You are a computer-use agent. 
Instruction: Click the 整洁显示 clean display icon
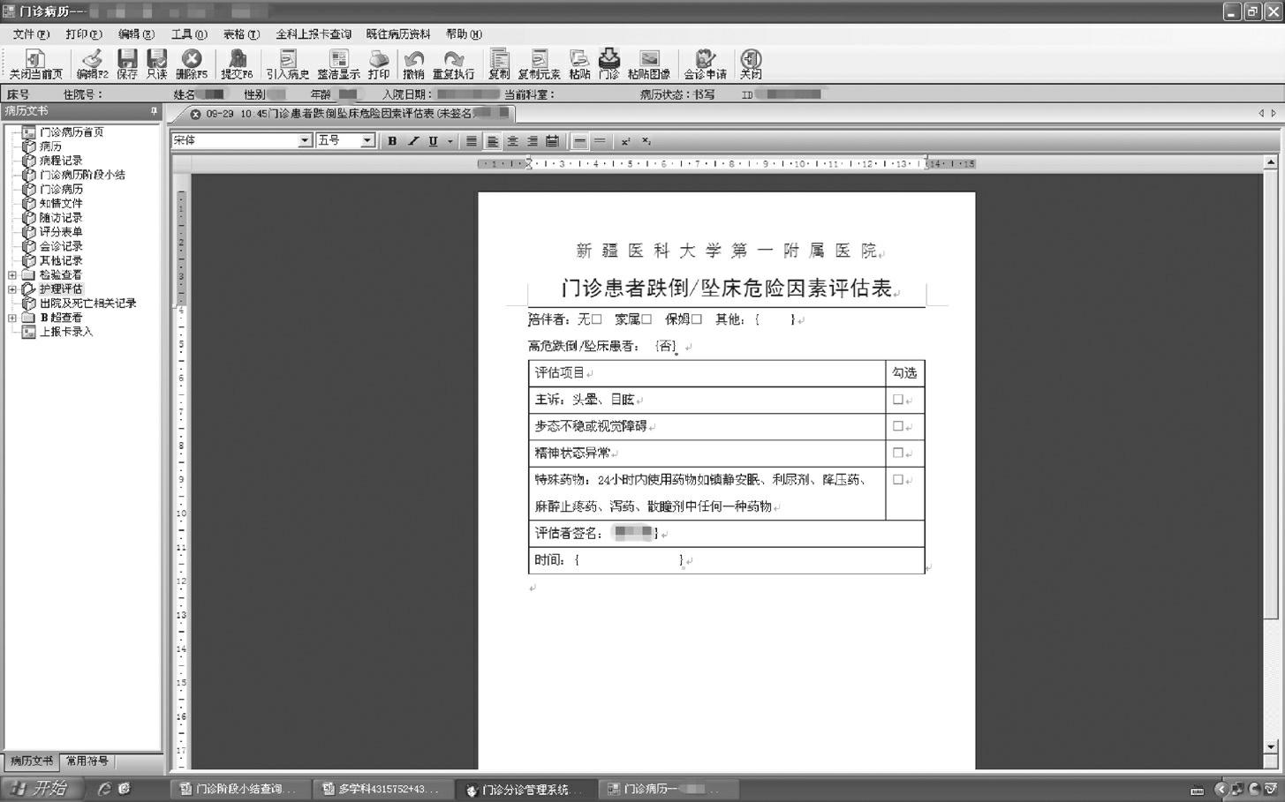pyautogui.click(x=338, y=64)
